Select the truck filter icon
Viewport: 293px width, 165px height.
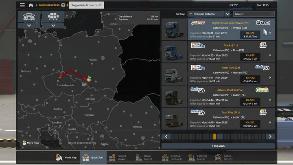coord(29,17)
